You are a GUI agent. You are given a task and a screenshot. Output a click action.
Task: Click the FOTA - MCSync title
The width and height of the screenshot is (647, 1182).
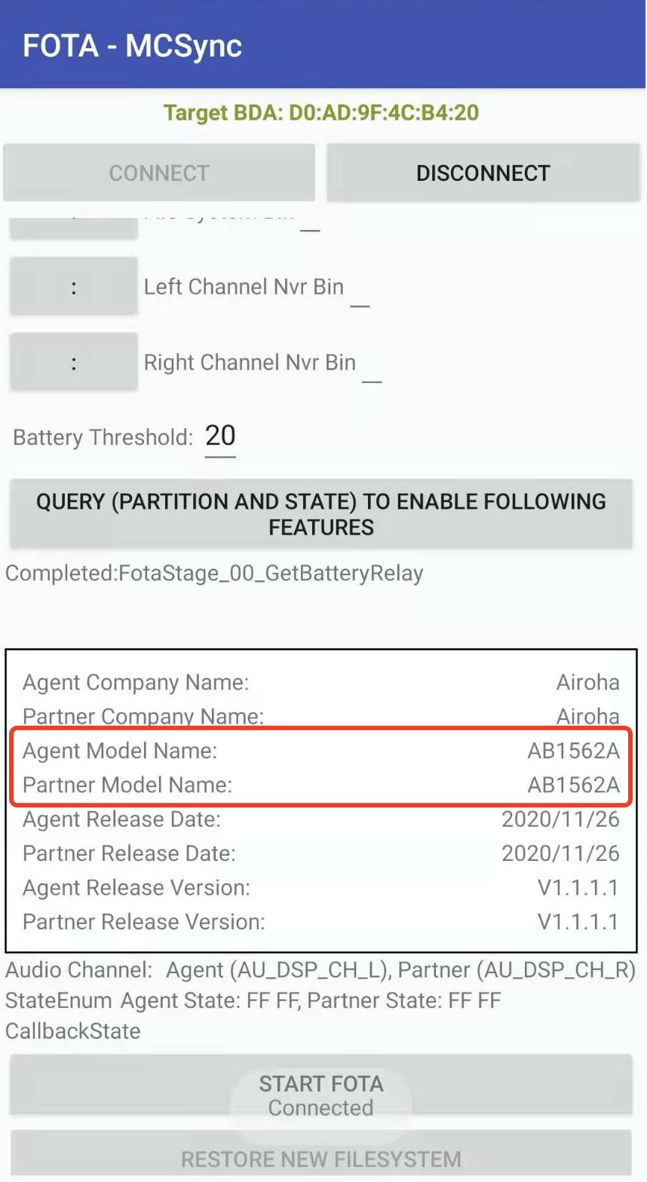[x=133, y=46]
